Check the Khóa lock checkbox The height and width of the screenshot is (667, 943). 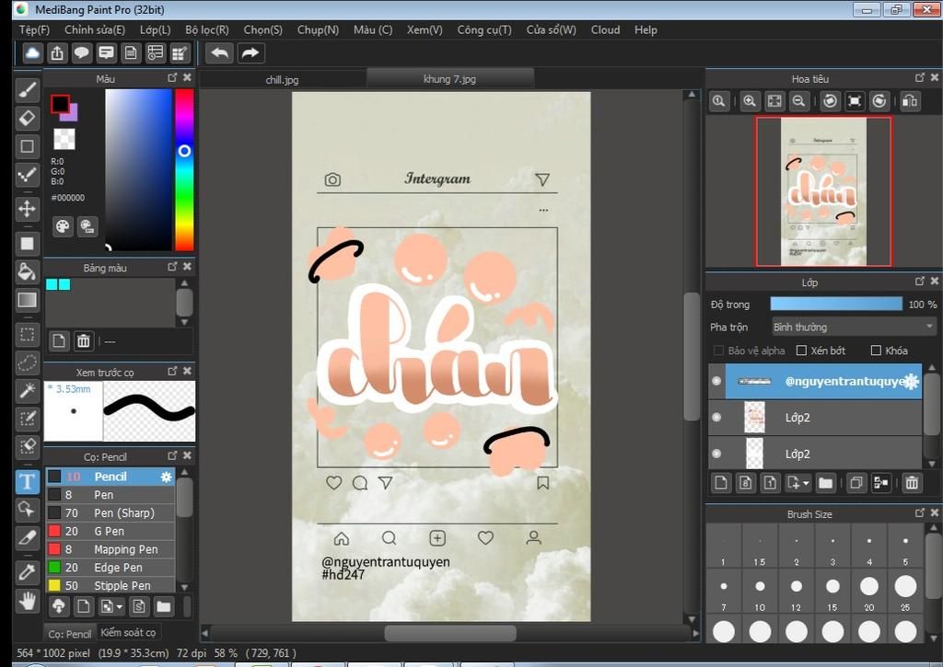[876, 351]
